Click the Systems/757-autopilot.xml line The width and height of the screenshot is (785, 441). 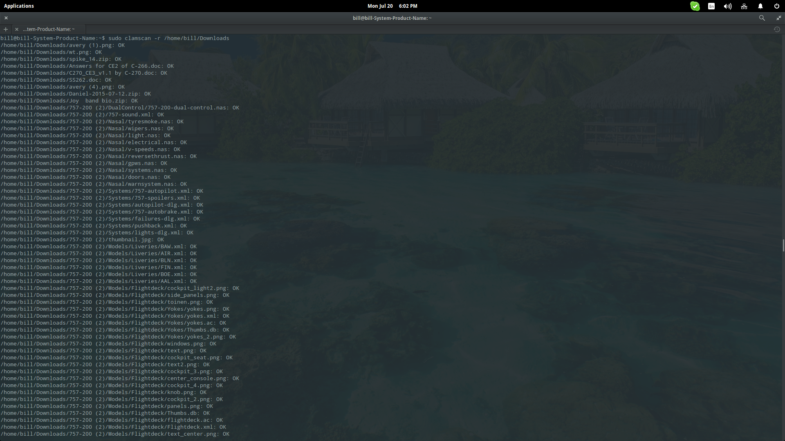(102, 191)
